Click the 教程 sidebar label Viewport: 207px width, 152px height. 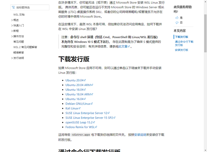point(16,31)
